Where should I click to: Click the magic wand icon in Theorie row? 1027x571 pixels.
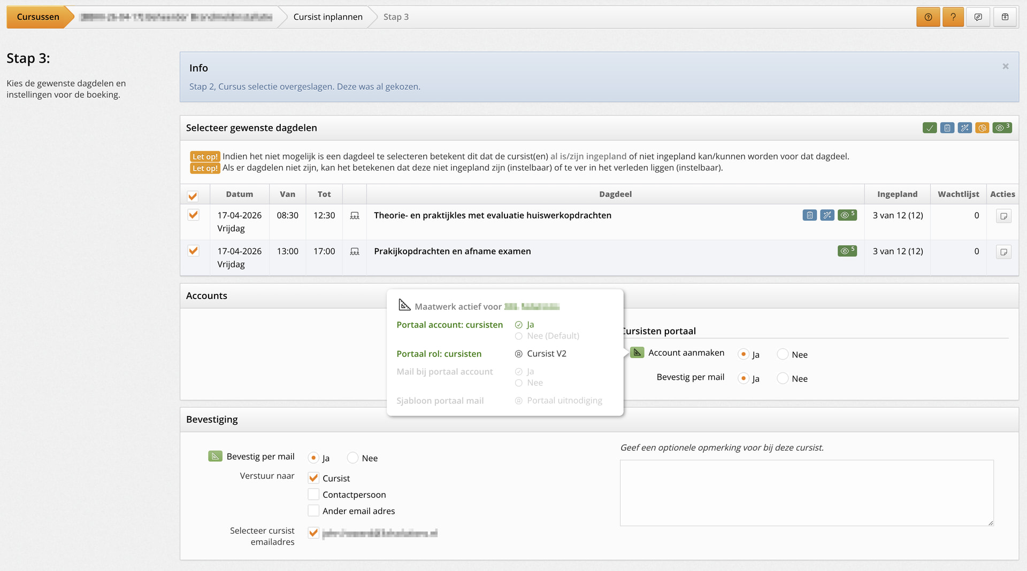(827, 215)
